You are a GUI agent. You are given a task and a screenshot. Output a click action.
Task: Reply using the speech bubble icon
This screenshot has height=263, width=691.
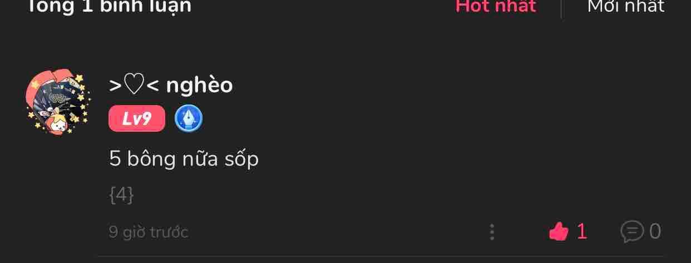pyautogui.click(x=632, y=231)
